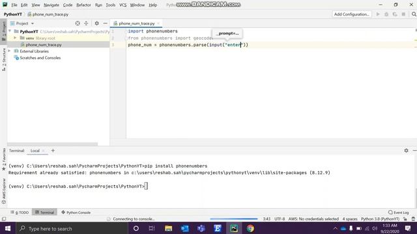Click line 1 import phonenumbers in editor
Image resolution: width=417 pixels, height=234 pixels.
click(152, 31)
